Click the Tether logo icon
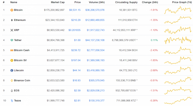 point(12,40)
